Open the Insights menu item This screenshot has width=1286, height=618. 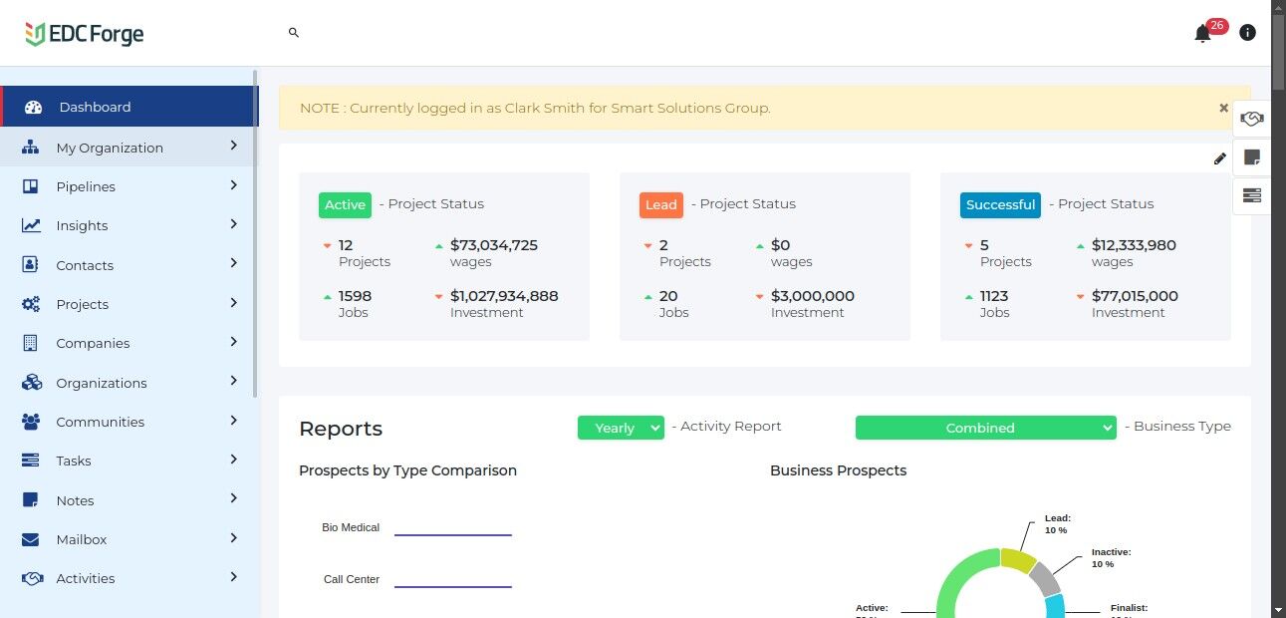[x=129, y=225]
